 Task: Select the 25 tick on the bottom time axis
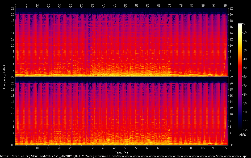click(70, 148)
